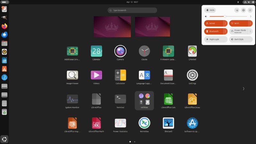Open the Utilities app folder
The width and height of the screenshot is (256, 144).
coord(144,100)
